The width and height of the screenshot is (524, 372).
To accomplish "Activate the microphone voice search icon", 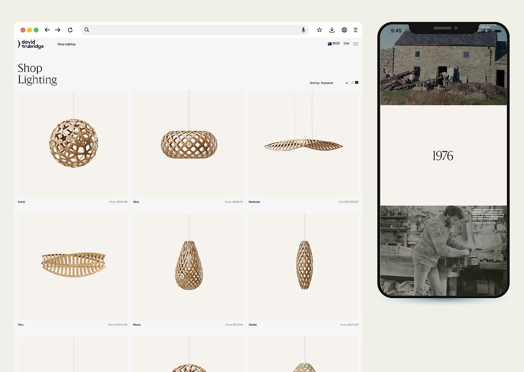I will click(303, 30).
